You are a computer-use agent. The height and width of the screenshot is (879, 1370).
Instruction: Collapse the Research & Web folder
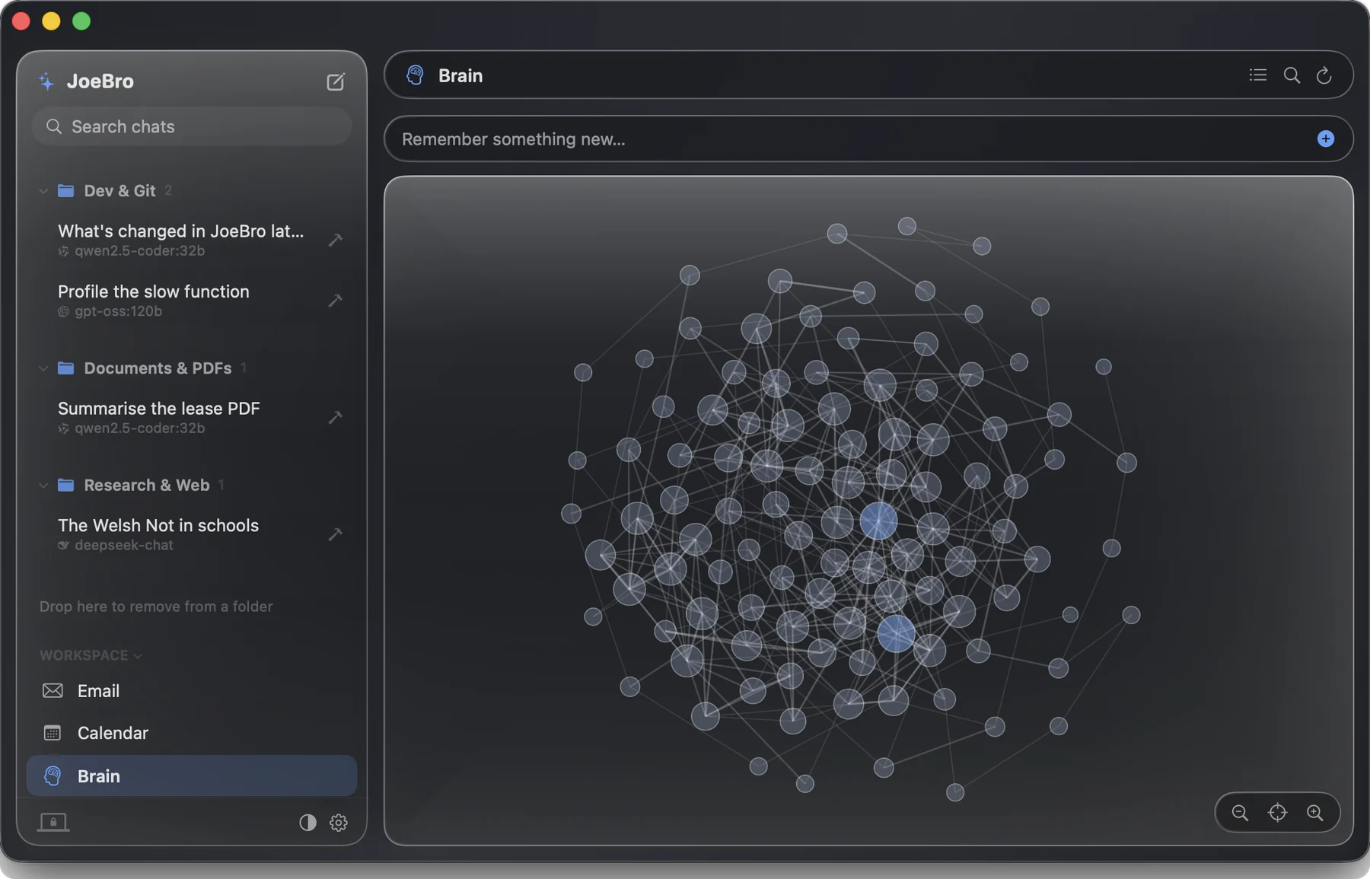(43, 486)
